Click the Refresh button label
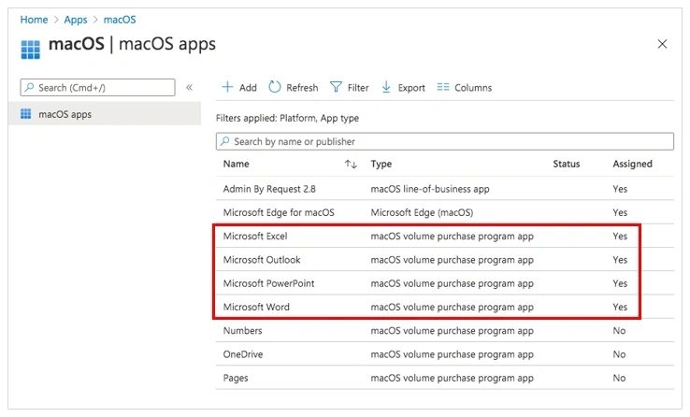Image resolution: width=690 pixels, height=417 pixels. [302, 88]
